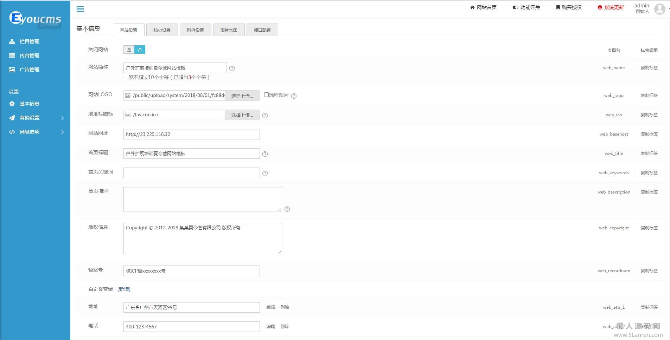Click the switch icon beside 功能开关
This screenshot has width=670, height=340.
515,7
